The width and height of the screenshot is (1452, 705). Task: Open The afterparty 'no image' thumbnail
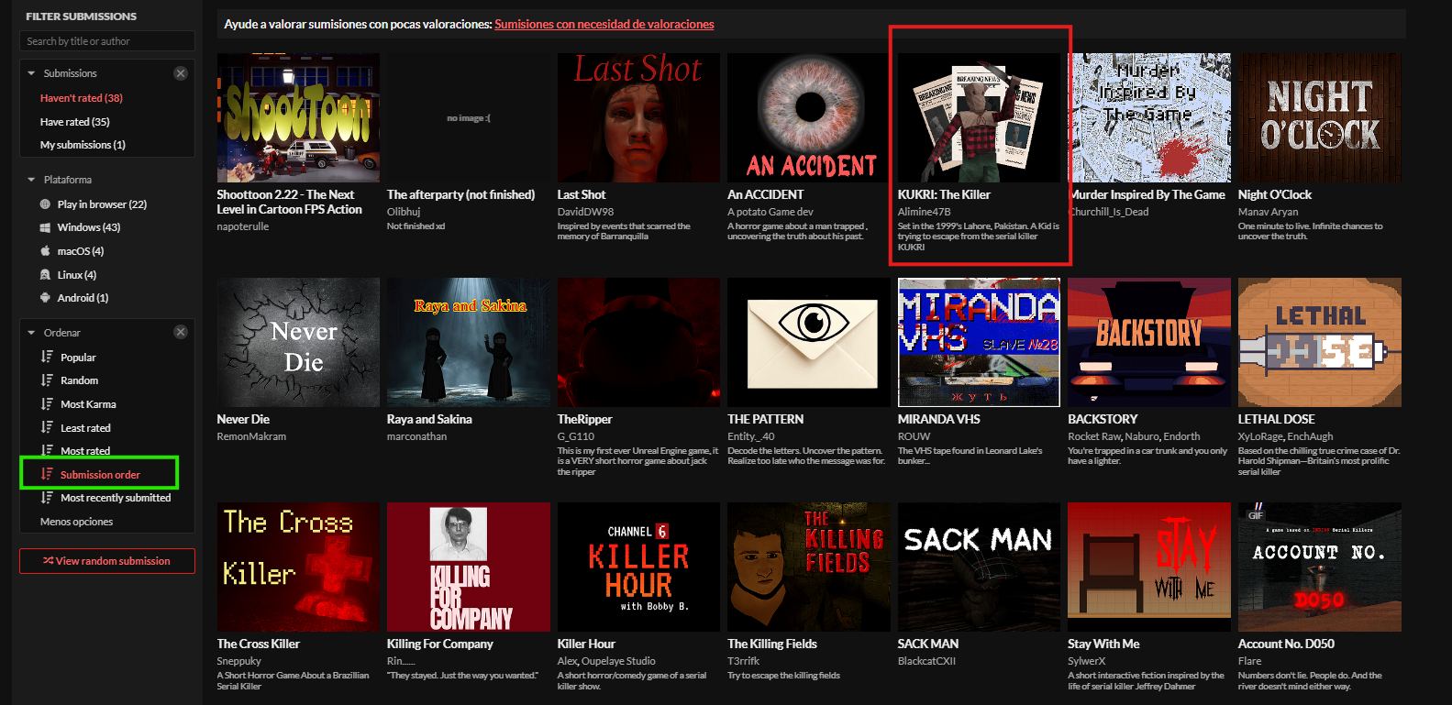point(469,117)
